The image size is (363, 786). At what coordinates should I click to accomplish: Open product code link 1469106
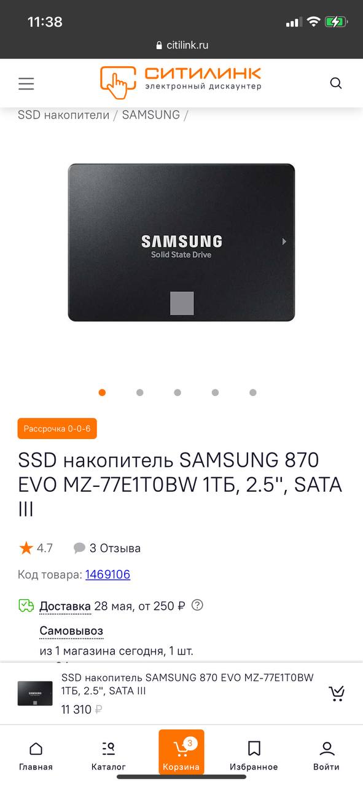pyautogui.click(x=107, y=575)
